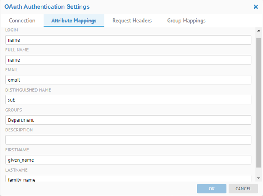The width and height of the screenshot is (263, 196).
Task: Close the OAuth Authentication Settings dialog
Action: tap(256, 7)
